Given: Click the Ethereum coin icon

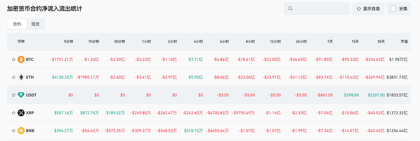Looking at the screenshot, I should coord(21,77).
